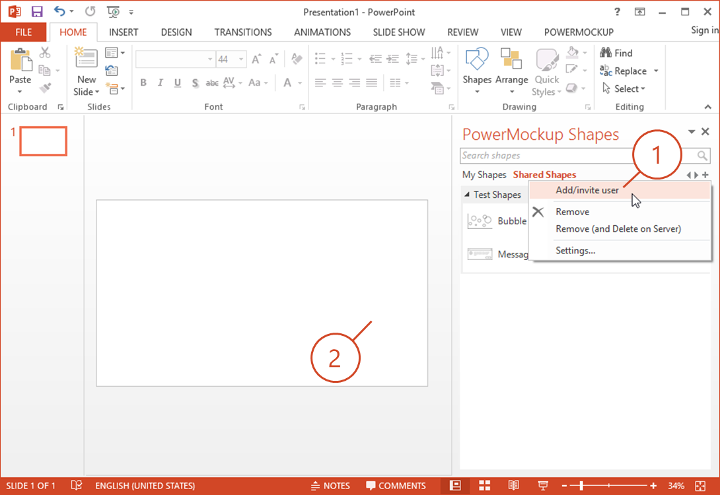
Task: Toggle Italic formatting
Action: tap(161, 82)
